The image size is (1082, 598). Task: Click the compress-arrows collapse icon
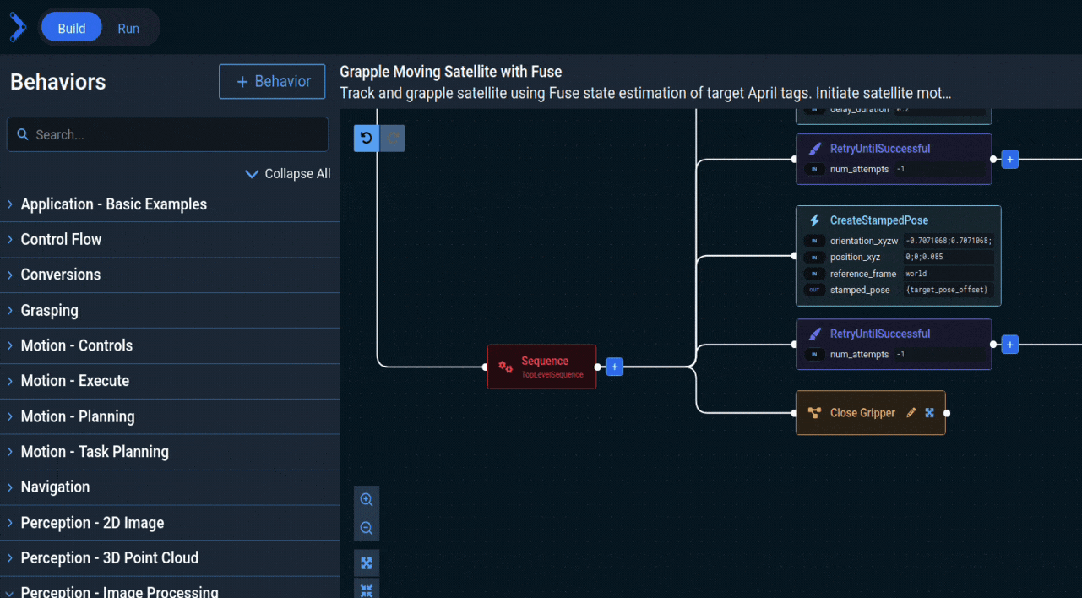[x=366, y=590]
